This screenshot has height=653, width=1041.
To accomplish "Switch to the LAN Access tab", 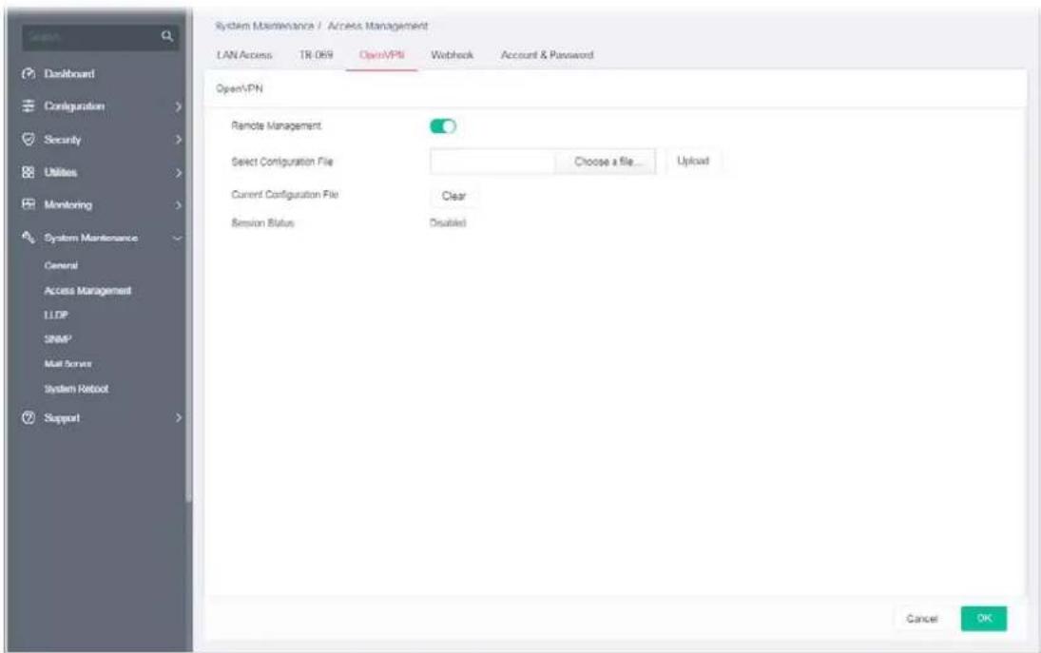I will click(x=244, y=55).
